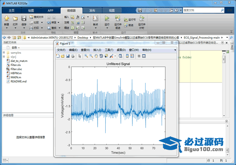Open the Go To dropdown arrow
Image resolution: width=236 pixels, height=165 pixels.
point(58,22)
